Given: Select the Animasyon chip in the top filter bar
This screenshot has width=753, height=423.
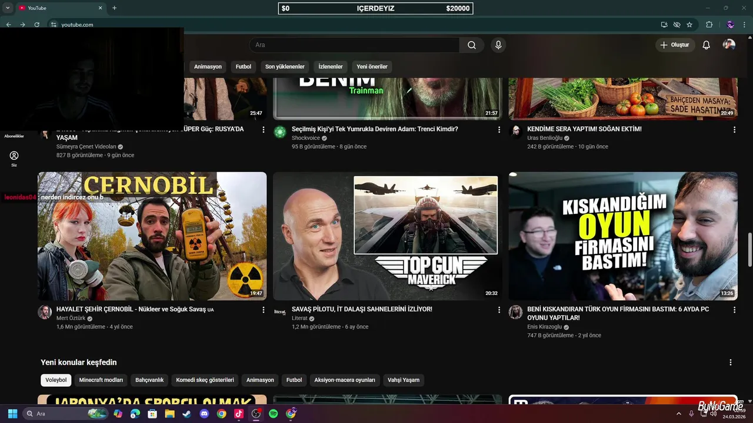Looking at the screenshot, I should [x=208, y=67].
